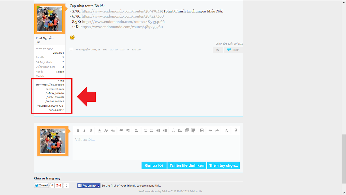Click the Báo cáo link under post
The image size is (346, 195).
136,50
